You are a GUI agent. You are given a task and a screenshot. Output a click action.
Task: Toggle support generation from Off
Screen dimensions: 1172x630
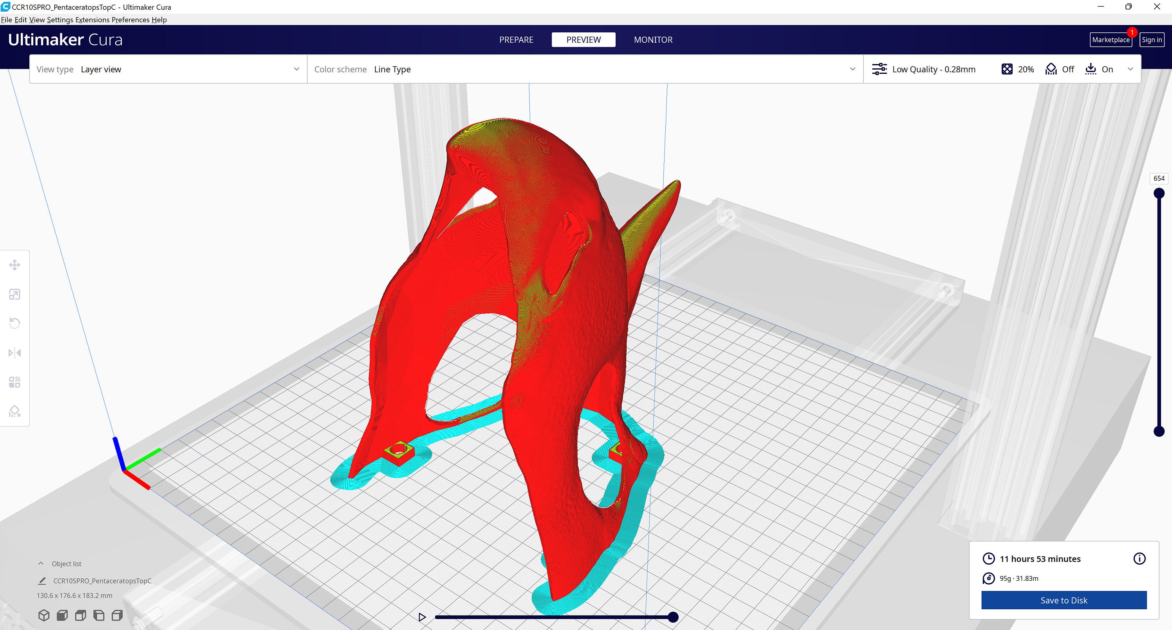(x=1060, y=69)
